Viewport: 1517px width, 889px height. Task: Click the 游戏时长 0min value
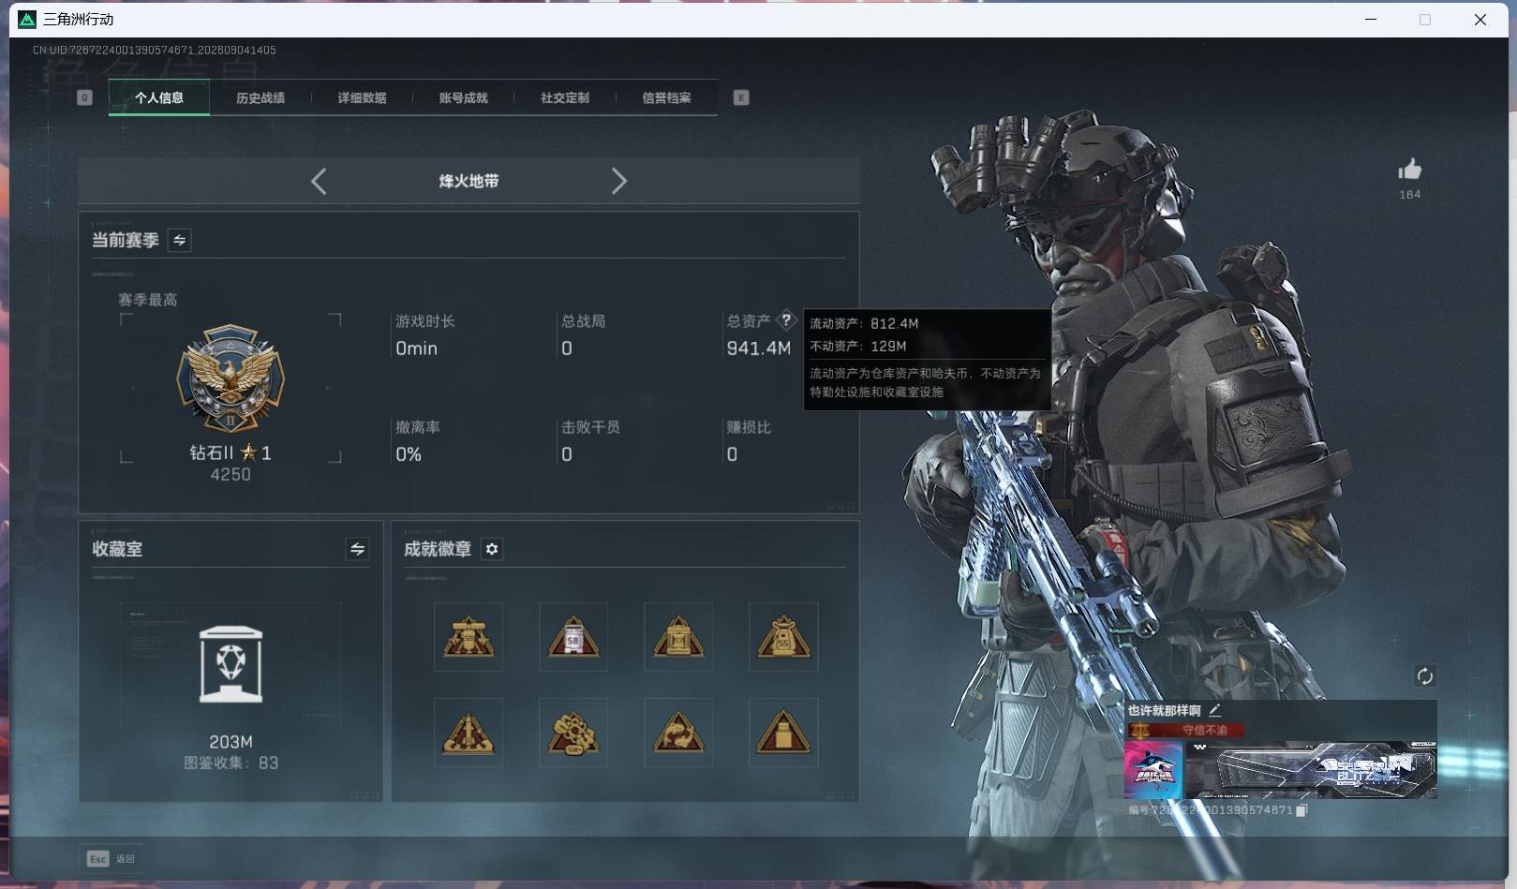point(416,348)
